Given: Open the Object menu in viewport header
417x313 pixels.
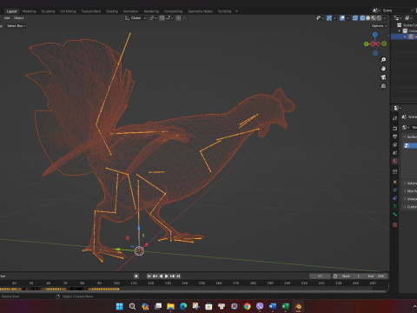Looking at the screenshot, I should click(18, 18).
